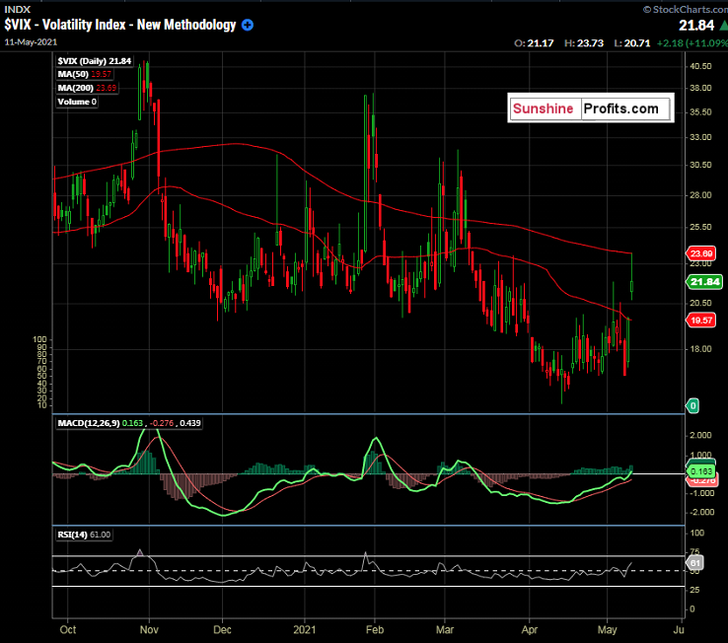Click the Nov label on time axis
Viewport: 728px width, 643px height.
click(149, 630)
